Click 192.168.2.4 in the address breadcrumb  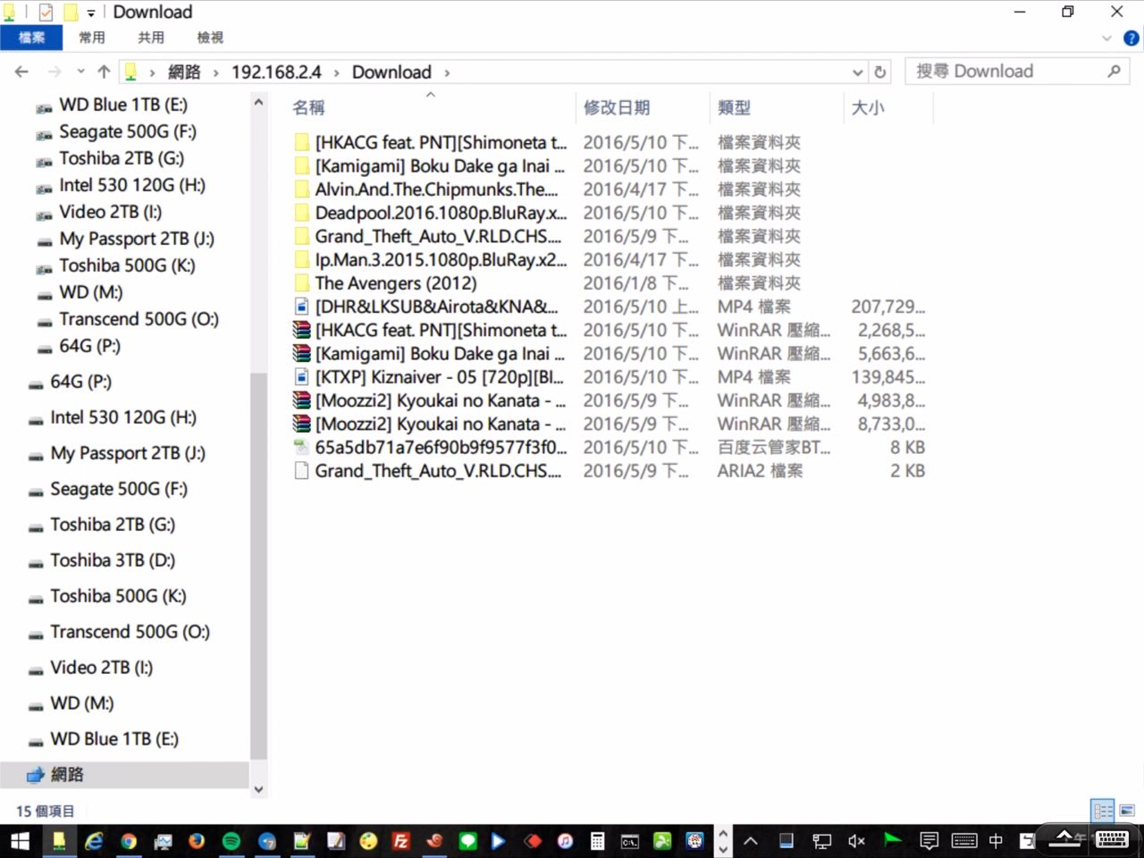tap(276, 72)
